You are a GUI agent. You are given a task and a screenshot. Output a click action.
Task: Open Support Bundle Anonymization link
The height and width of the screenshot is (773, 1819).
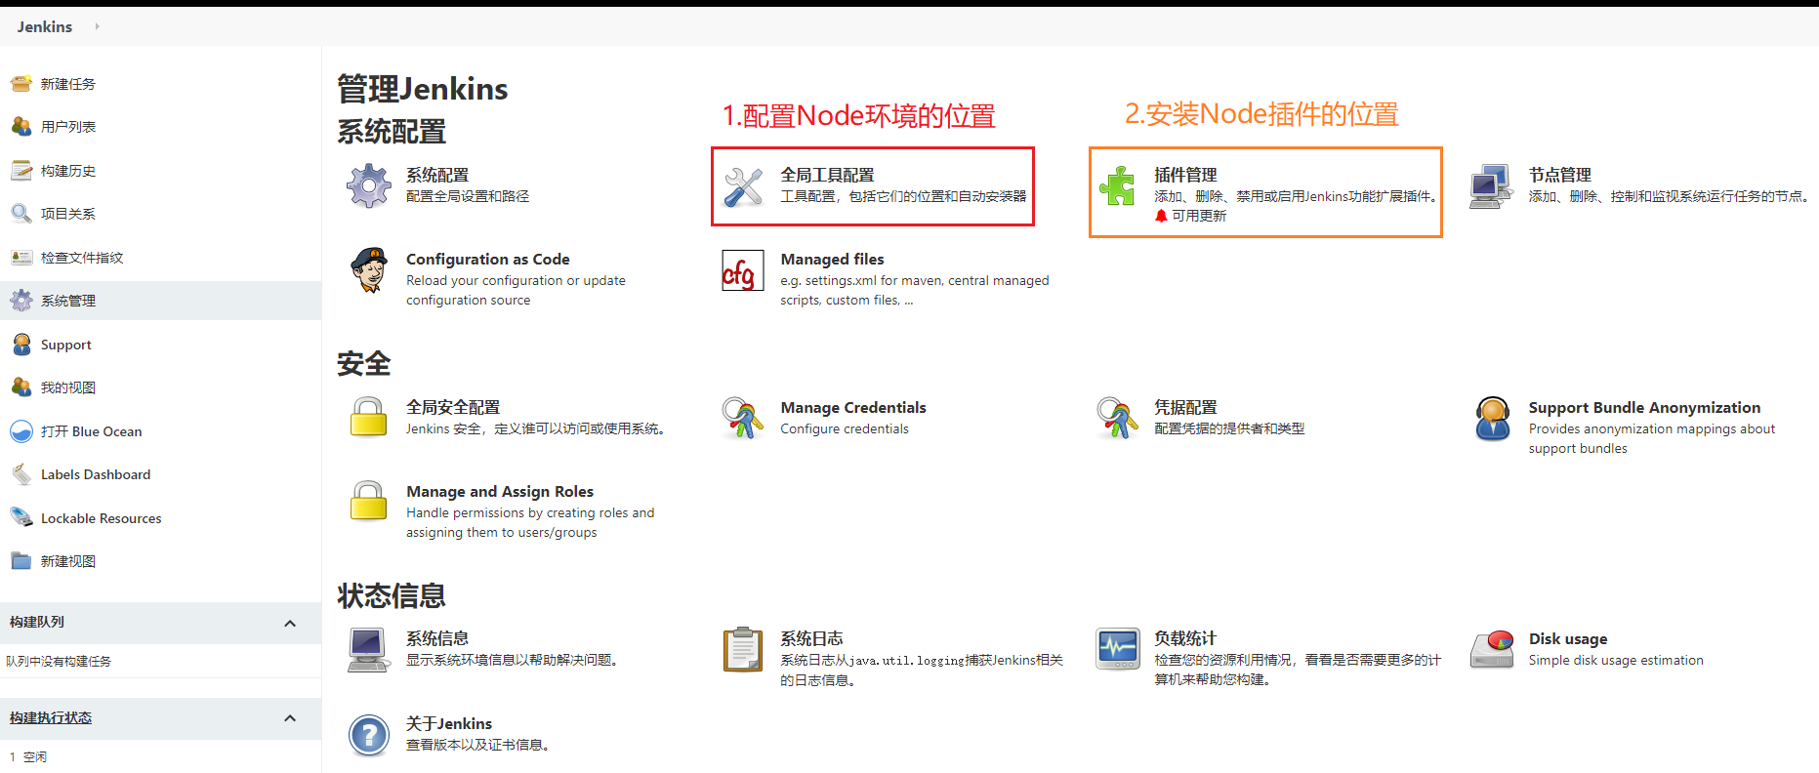click(x=1644, y=407)
